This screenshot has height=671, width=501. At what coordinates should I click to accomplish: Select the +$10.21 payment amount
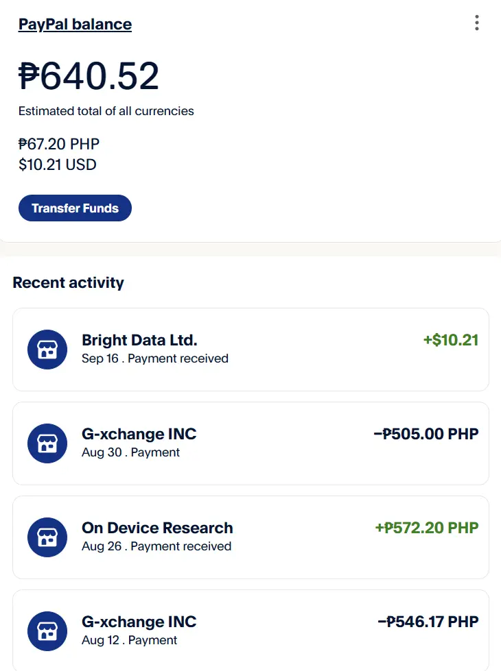click(x=451, y=340)
